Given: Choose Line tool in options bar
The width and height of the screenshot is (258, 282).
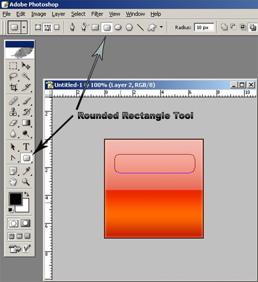Looking at the screenshot, I should click(140, 28).
